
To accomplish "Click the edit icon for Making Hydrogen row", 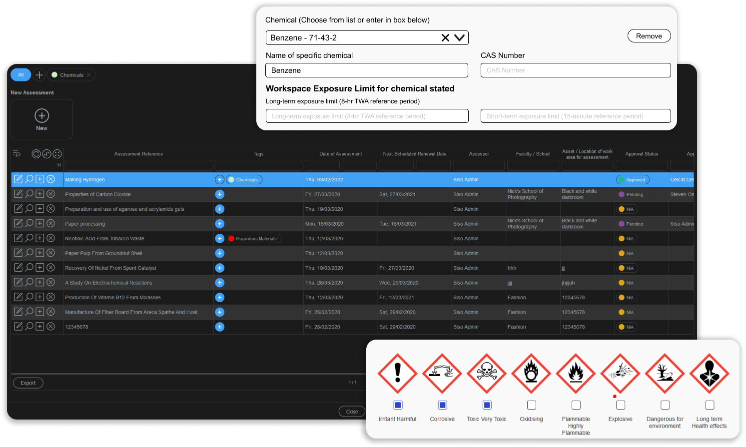I will (x=18, y=179).
